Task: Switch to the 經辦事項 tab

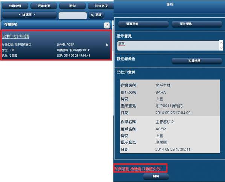Action: click(x=44, y=6)
